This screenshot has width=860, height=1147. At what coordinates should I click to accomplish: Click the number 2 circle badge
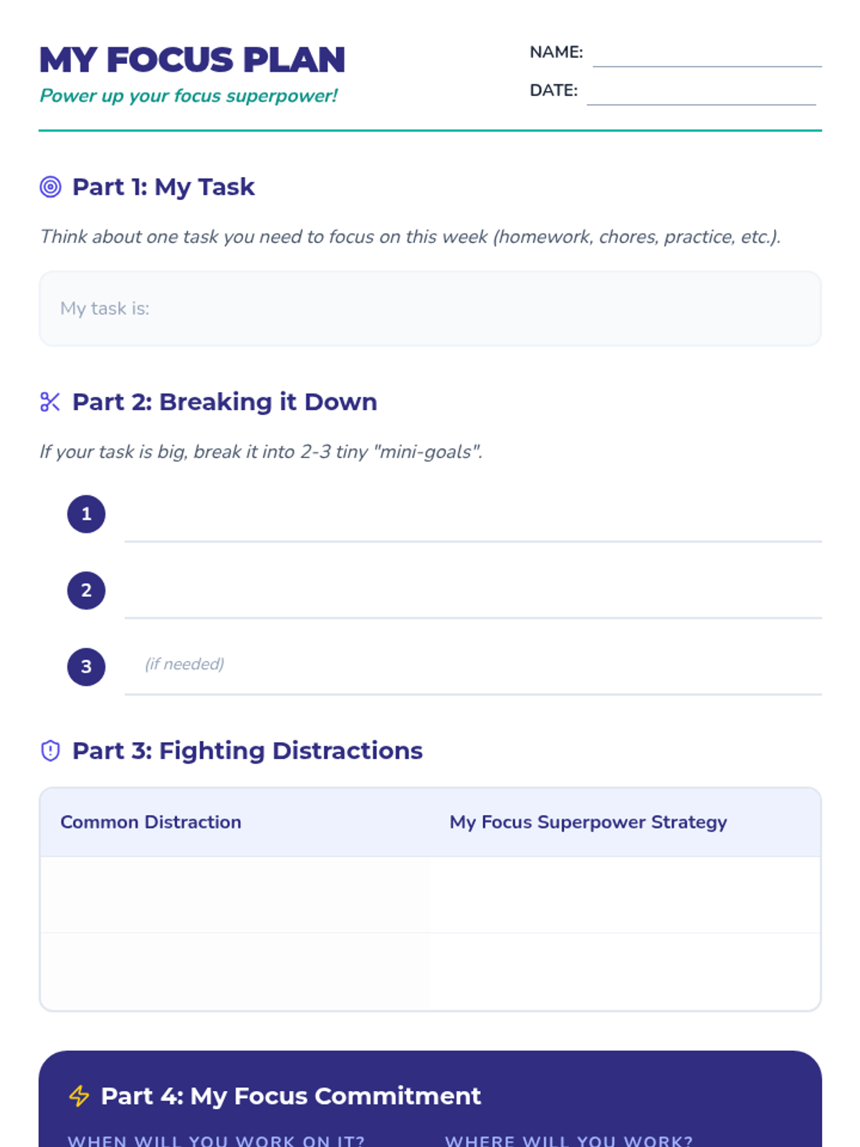coord(86,591)
